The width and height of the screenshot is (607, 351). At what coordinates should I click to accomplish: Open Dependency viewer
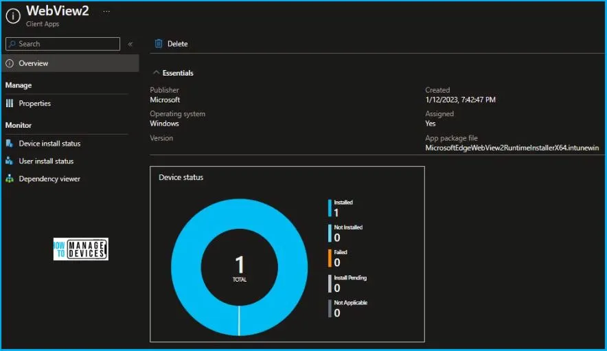pyautogui.click(x=49, y=179)
